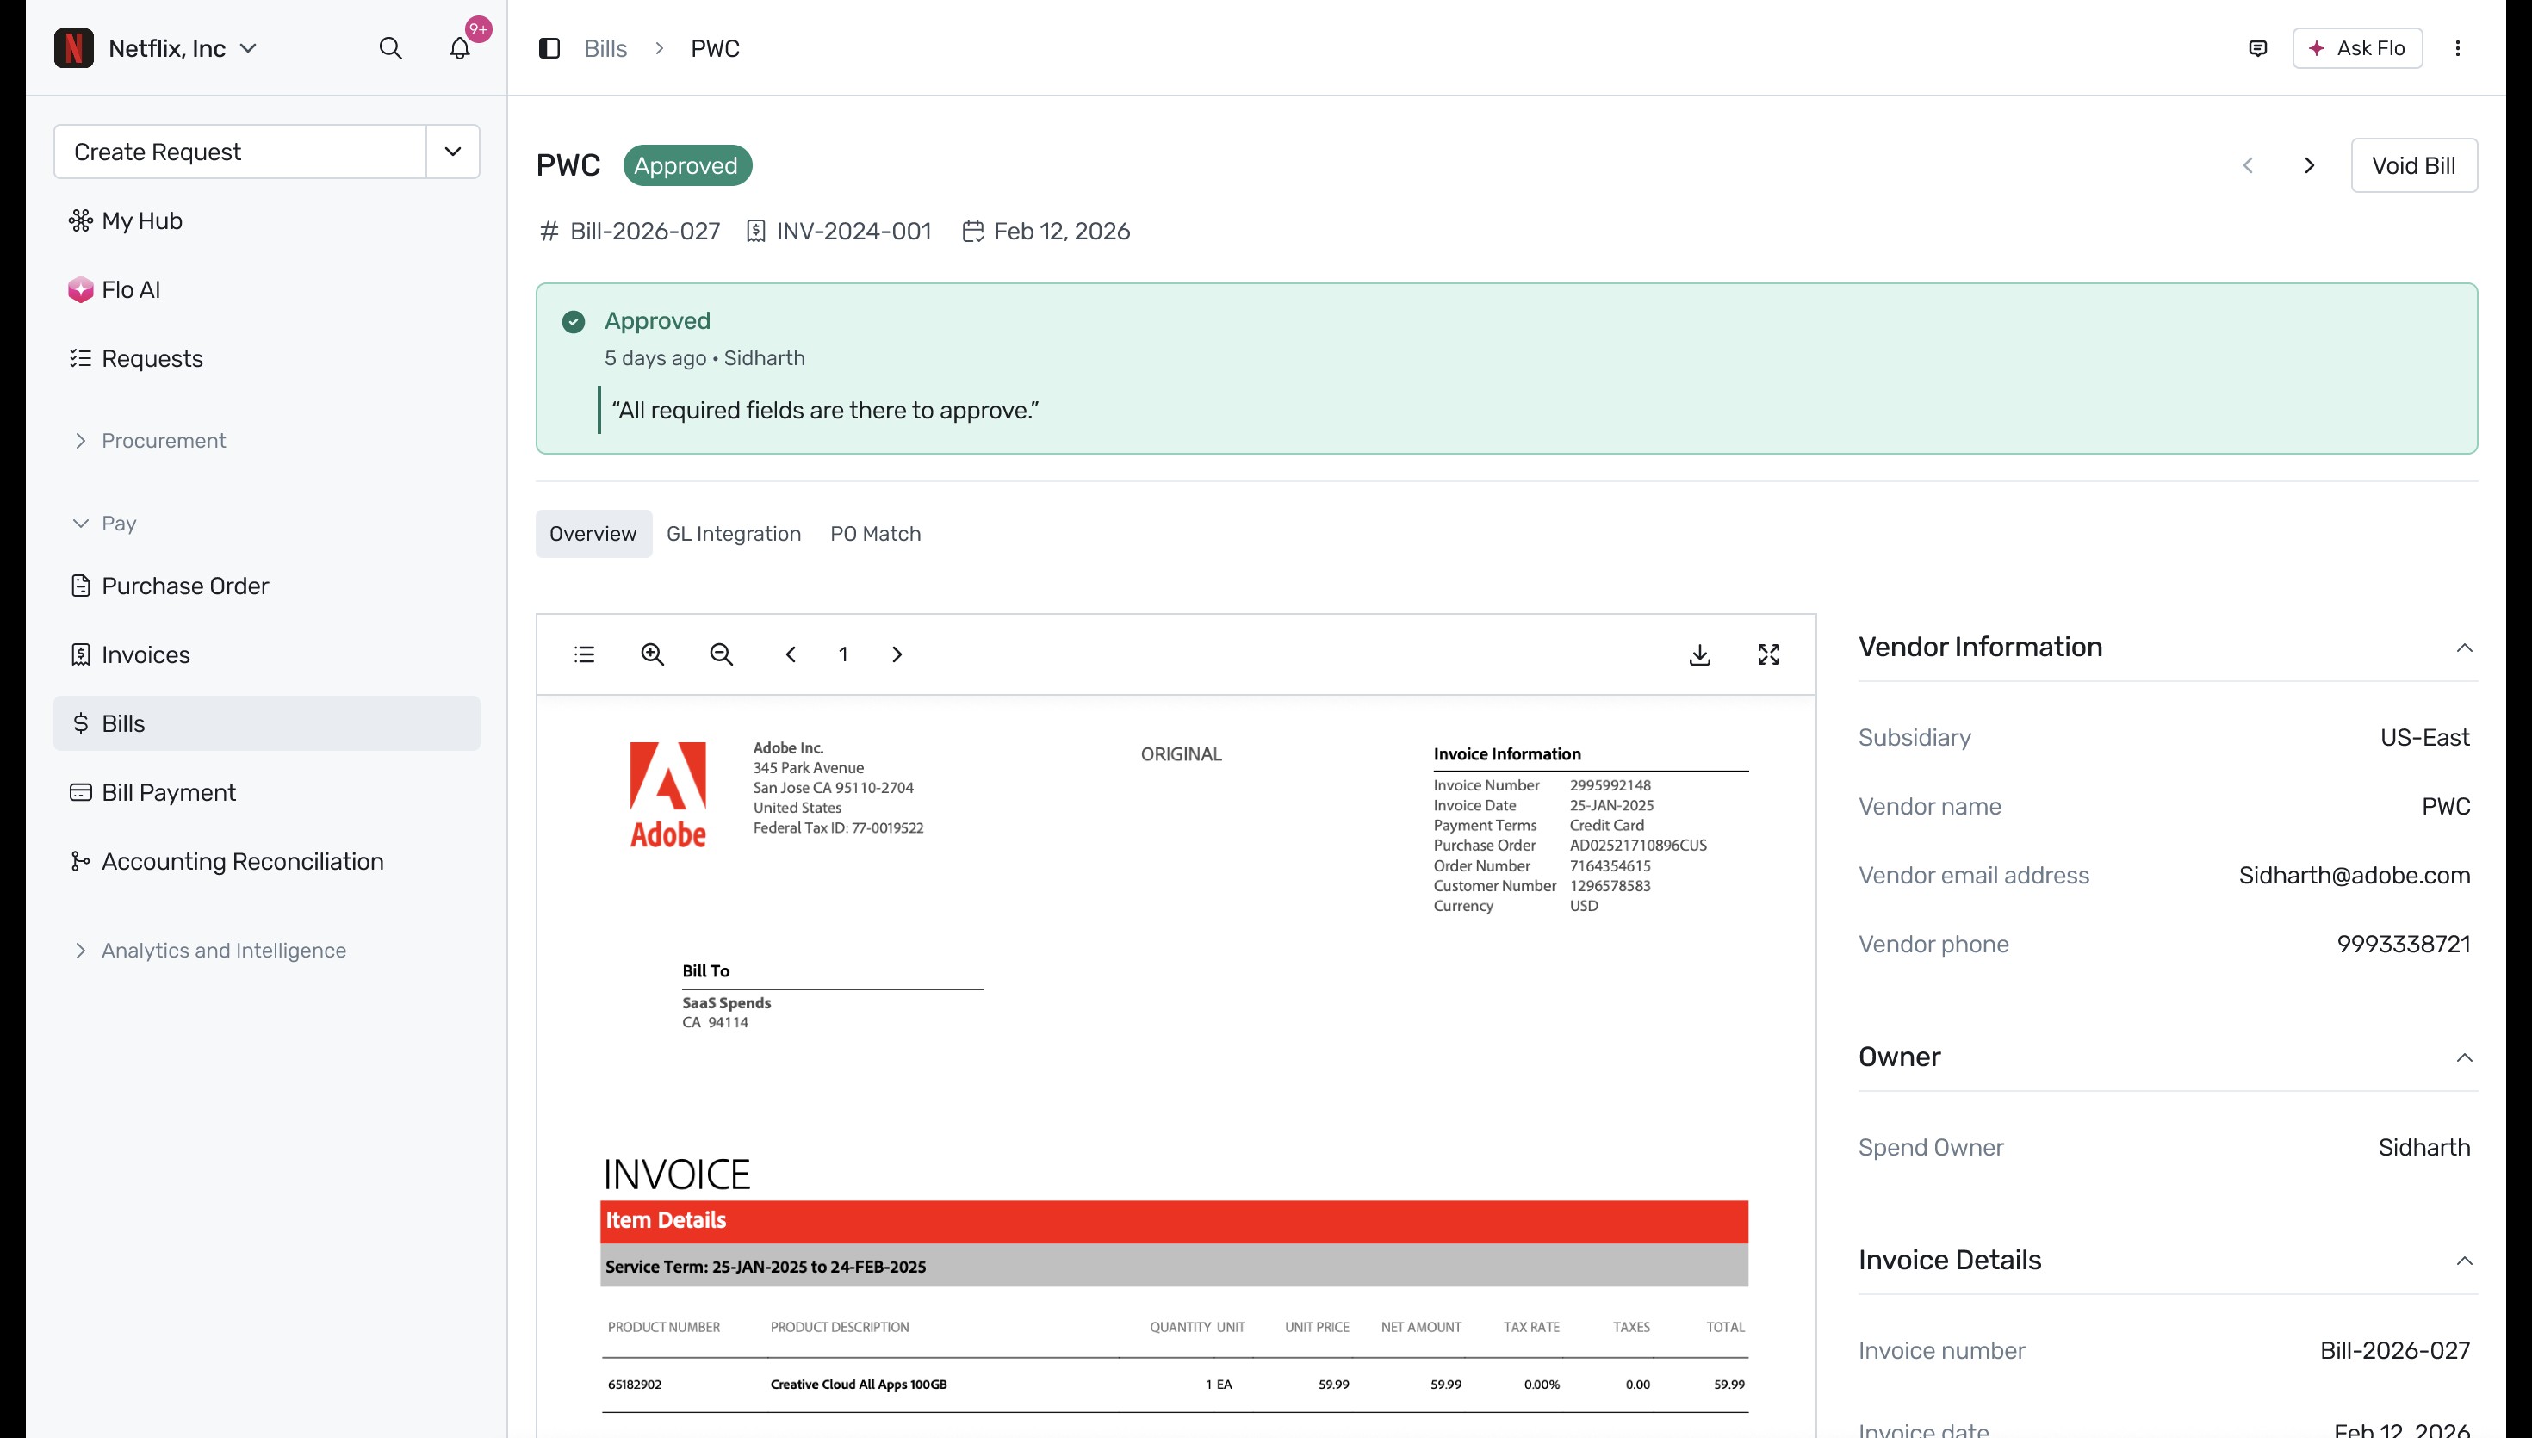2532x1438 pixels.
Task: Click the Adobe logo in invoice
Action: click(x=668, y=795)
